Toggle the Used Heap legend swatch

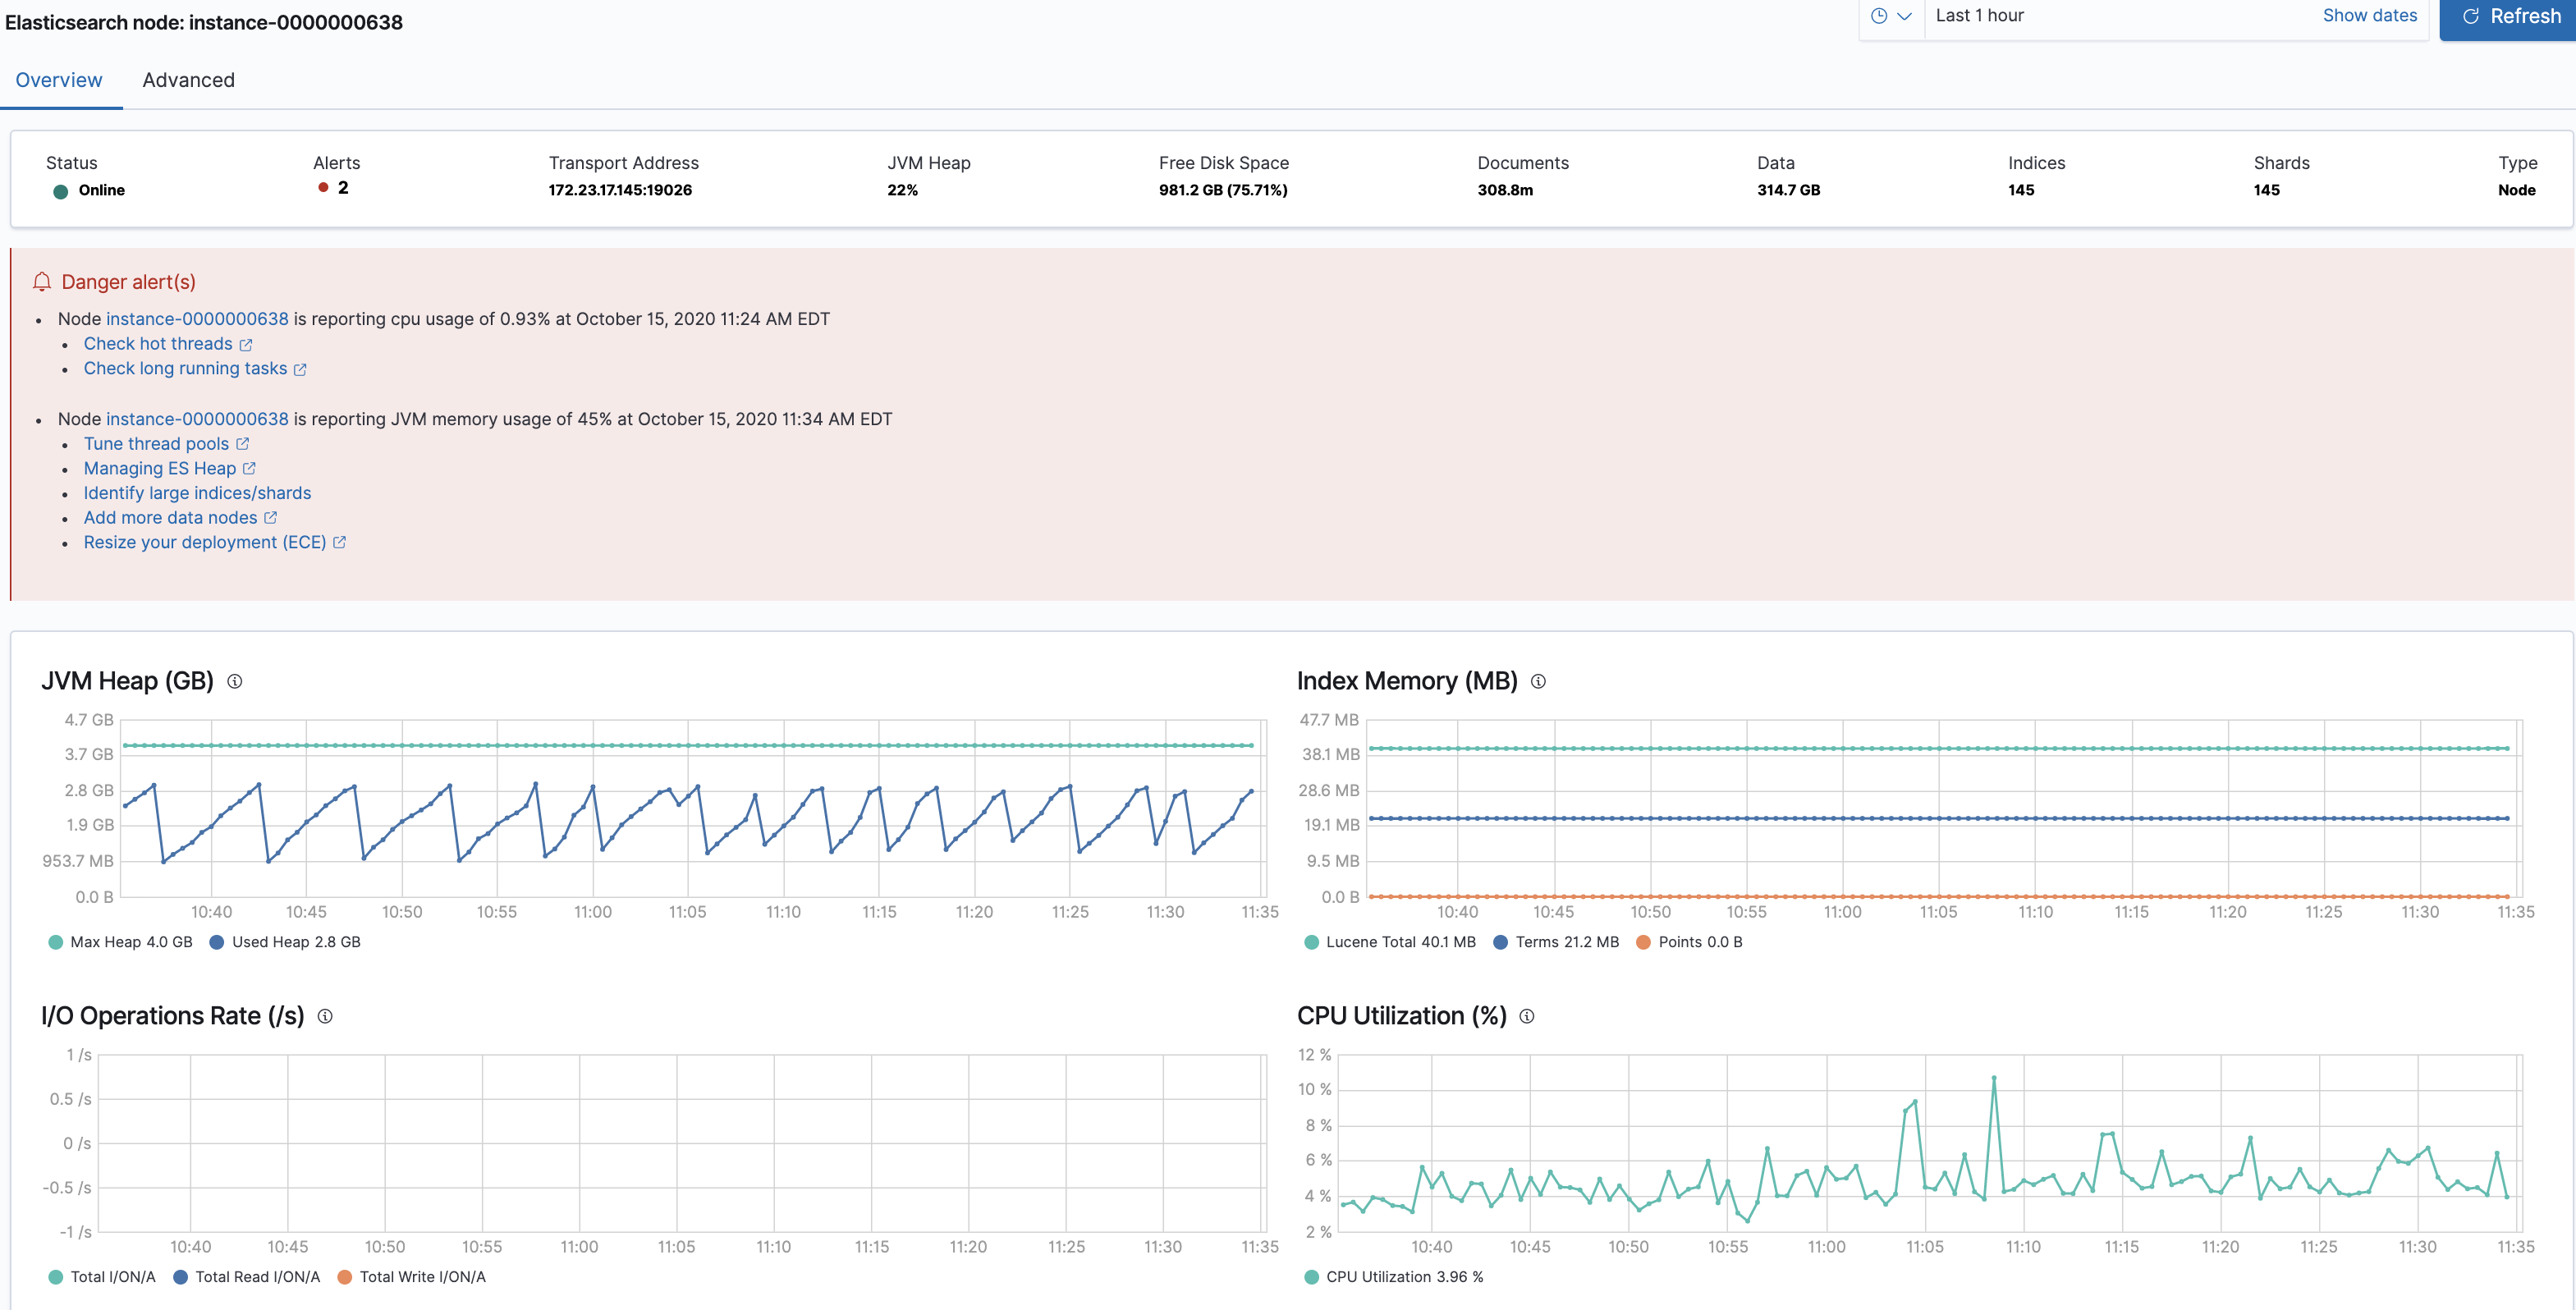216,942
